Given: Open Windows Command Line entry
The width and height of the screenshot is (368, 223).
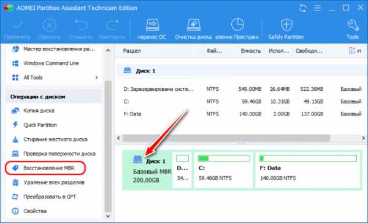Looking at the screenshot, I should tap(45, 63).
